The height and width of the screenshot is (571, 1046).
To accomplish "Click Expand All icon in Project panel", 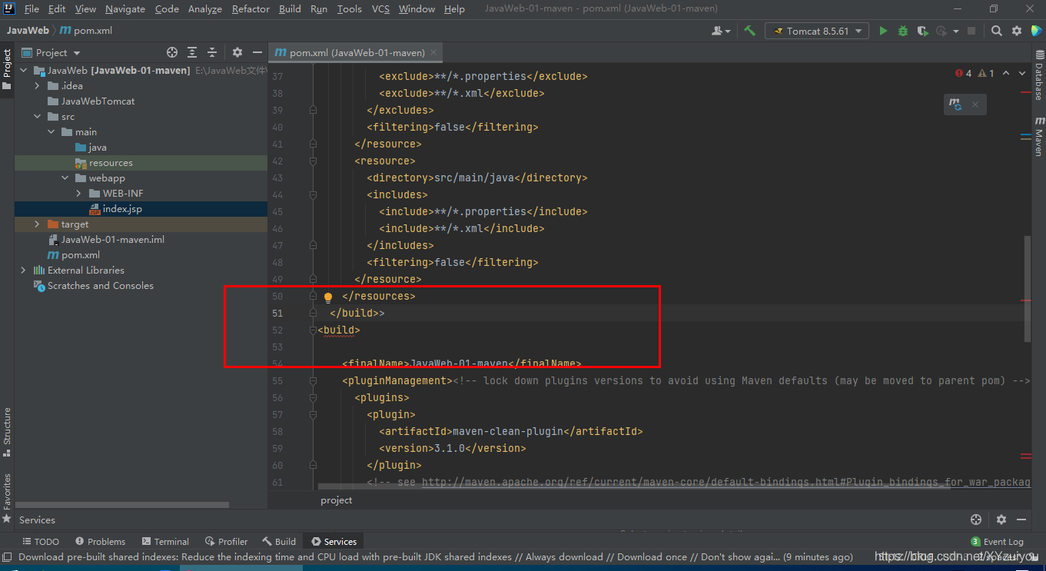I will 192,52.
